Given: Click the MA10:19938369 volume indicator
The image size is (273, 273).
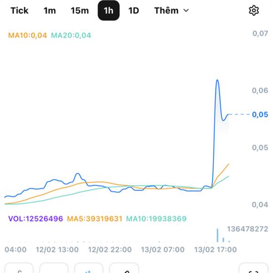Looking at the screenshot, I should 156,219.
